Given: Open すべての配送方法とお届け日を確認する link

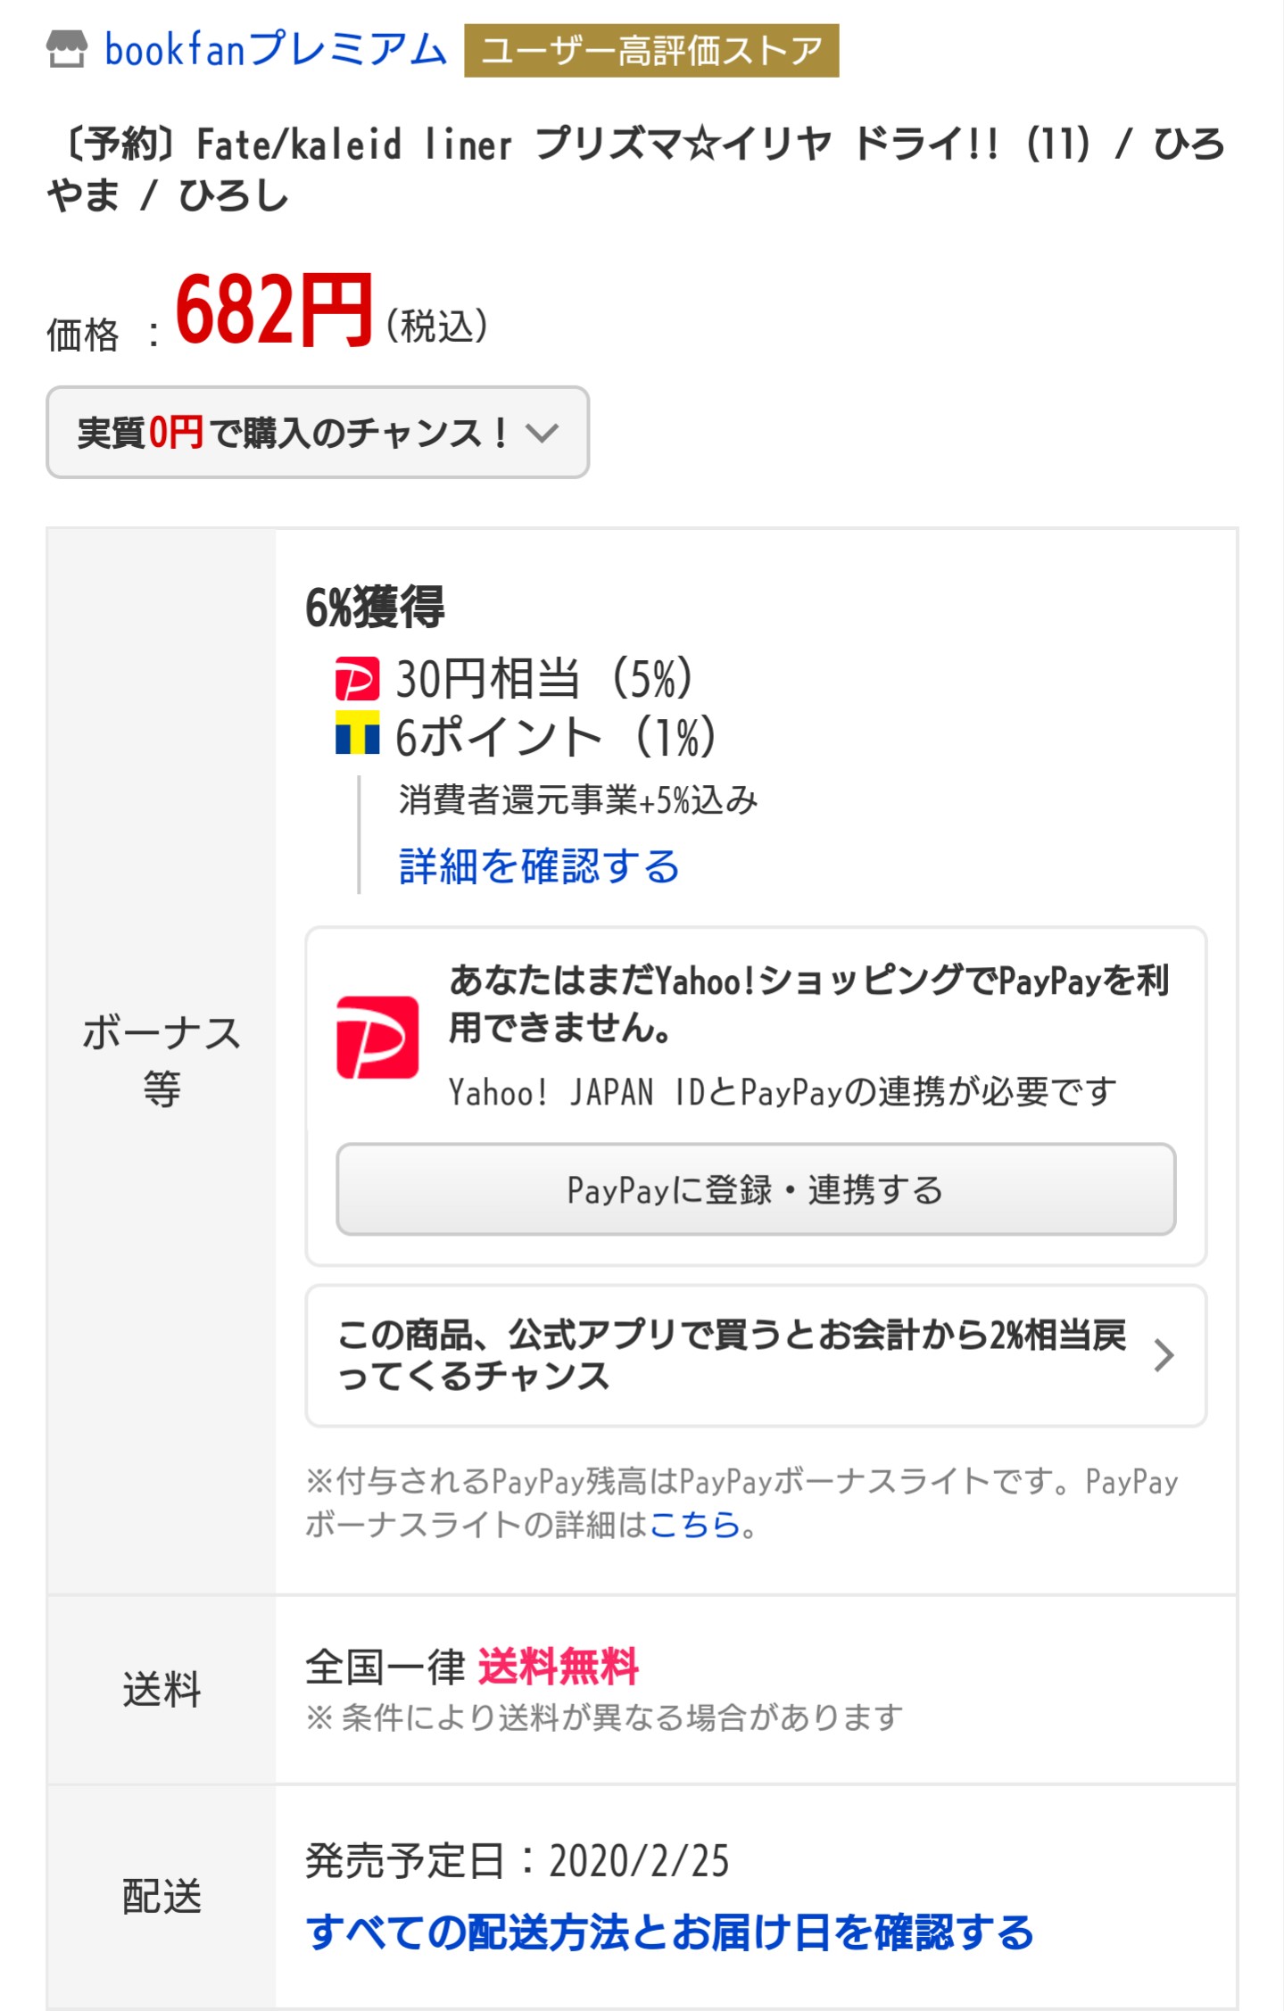Looking at the screenshot, I should point(669,1932).
